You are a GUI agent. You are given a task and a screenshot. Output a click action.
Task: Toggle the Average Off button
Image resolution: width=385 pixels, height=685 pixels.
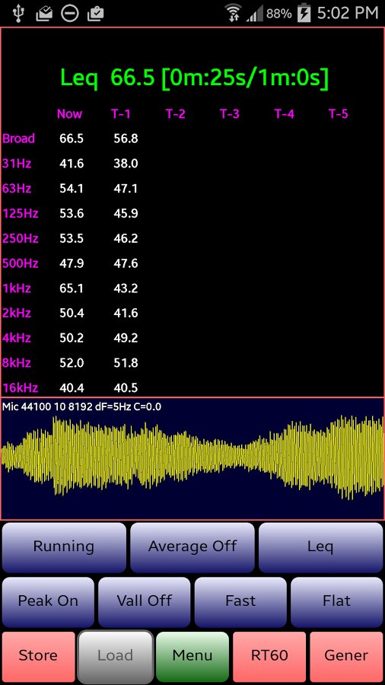click(x=192, y=547)
